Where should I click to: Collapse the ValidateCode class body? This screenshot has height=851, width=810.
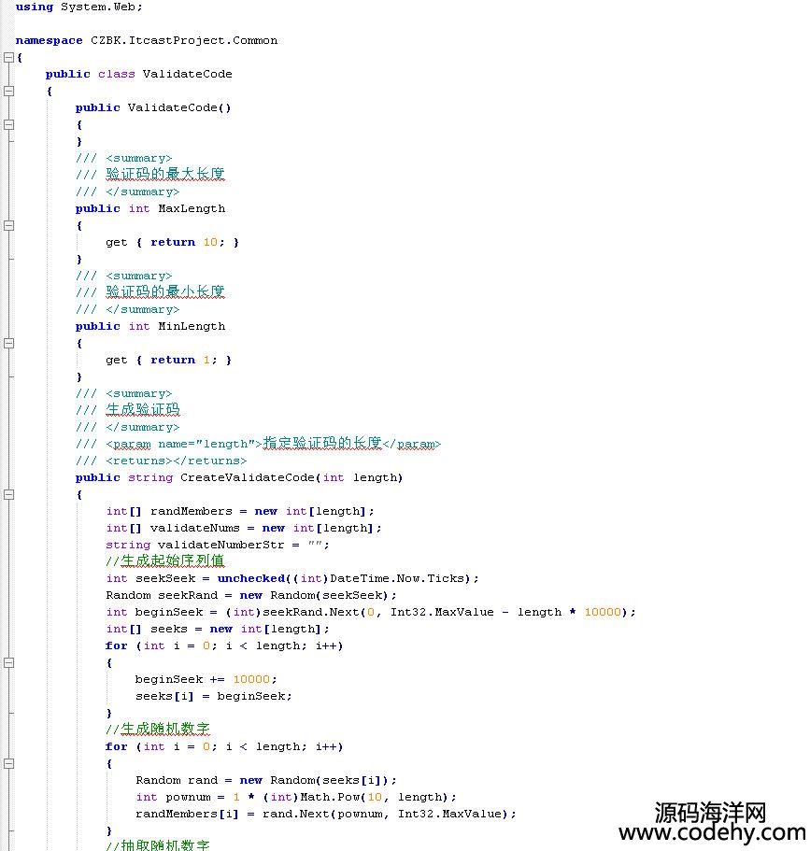click(8, 91)
